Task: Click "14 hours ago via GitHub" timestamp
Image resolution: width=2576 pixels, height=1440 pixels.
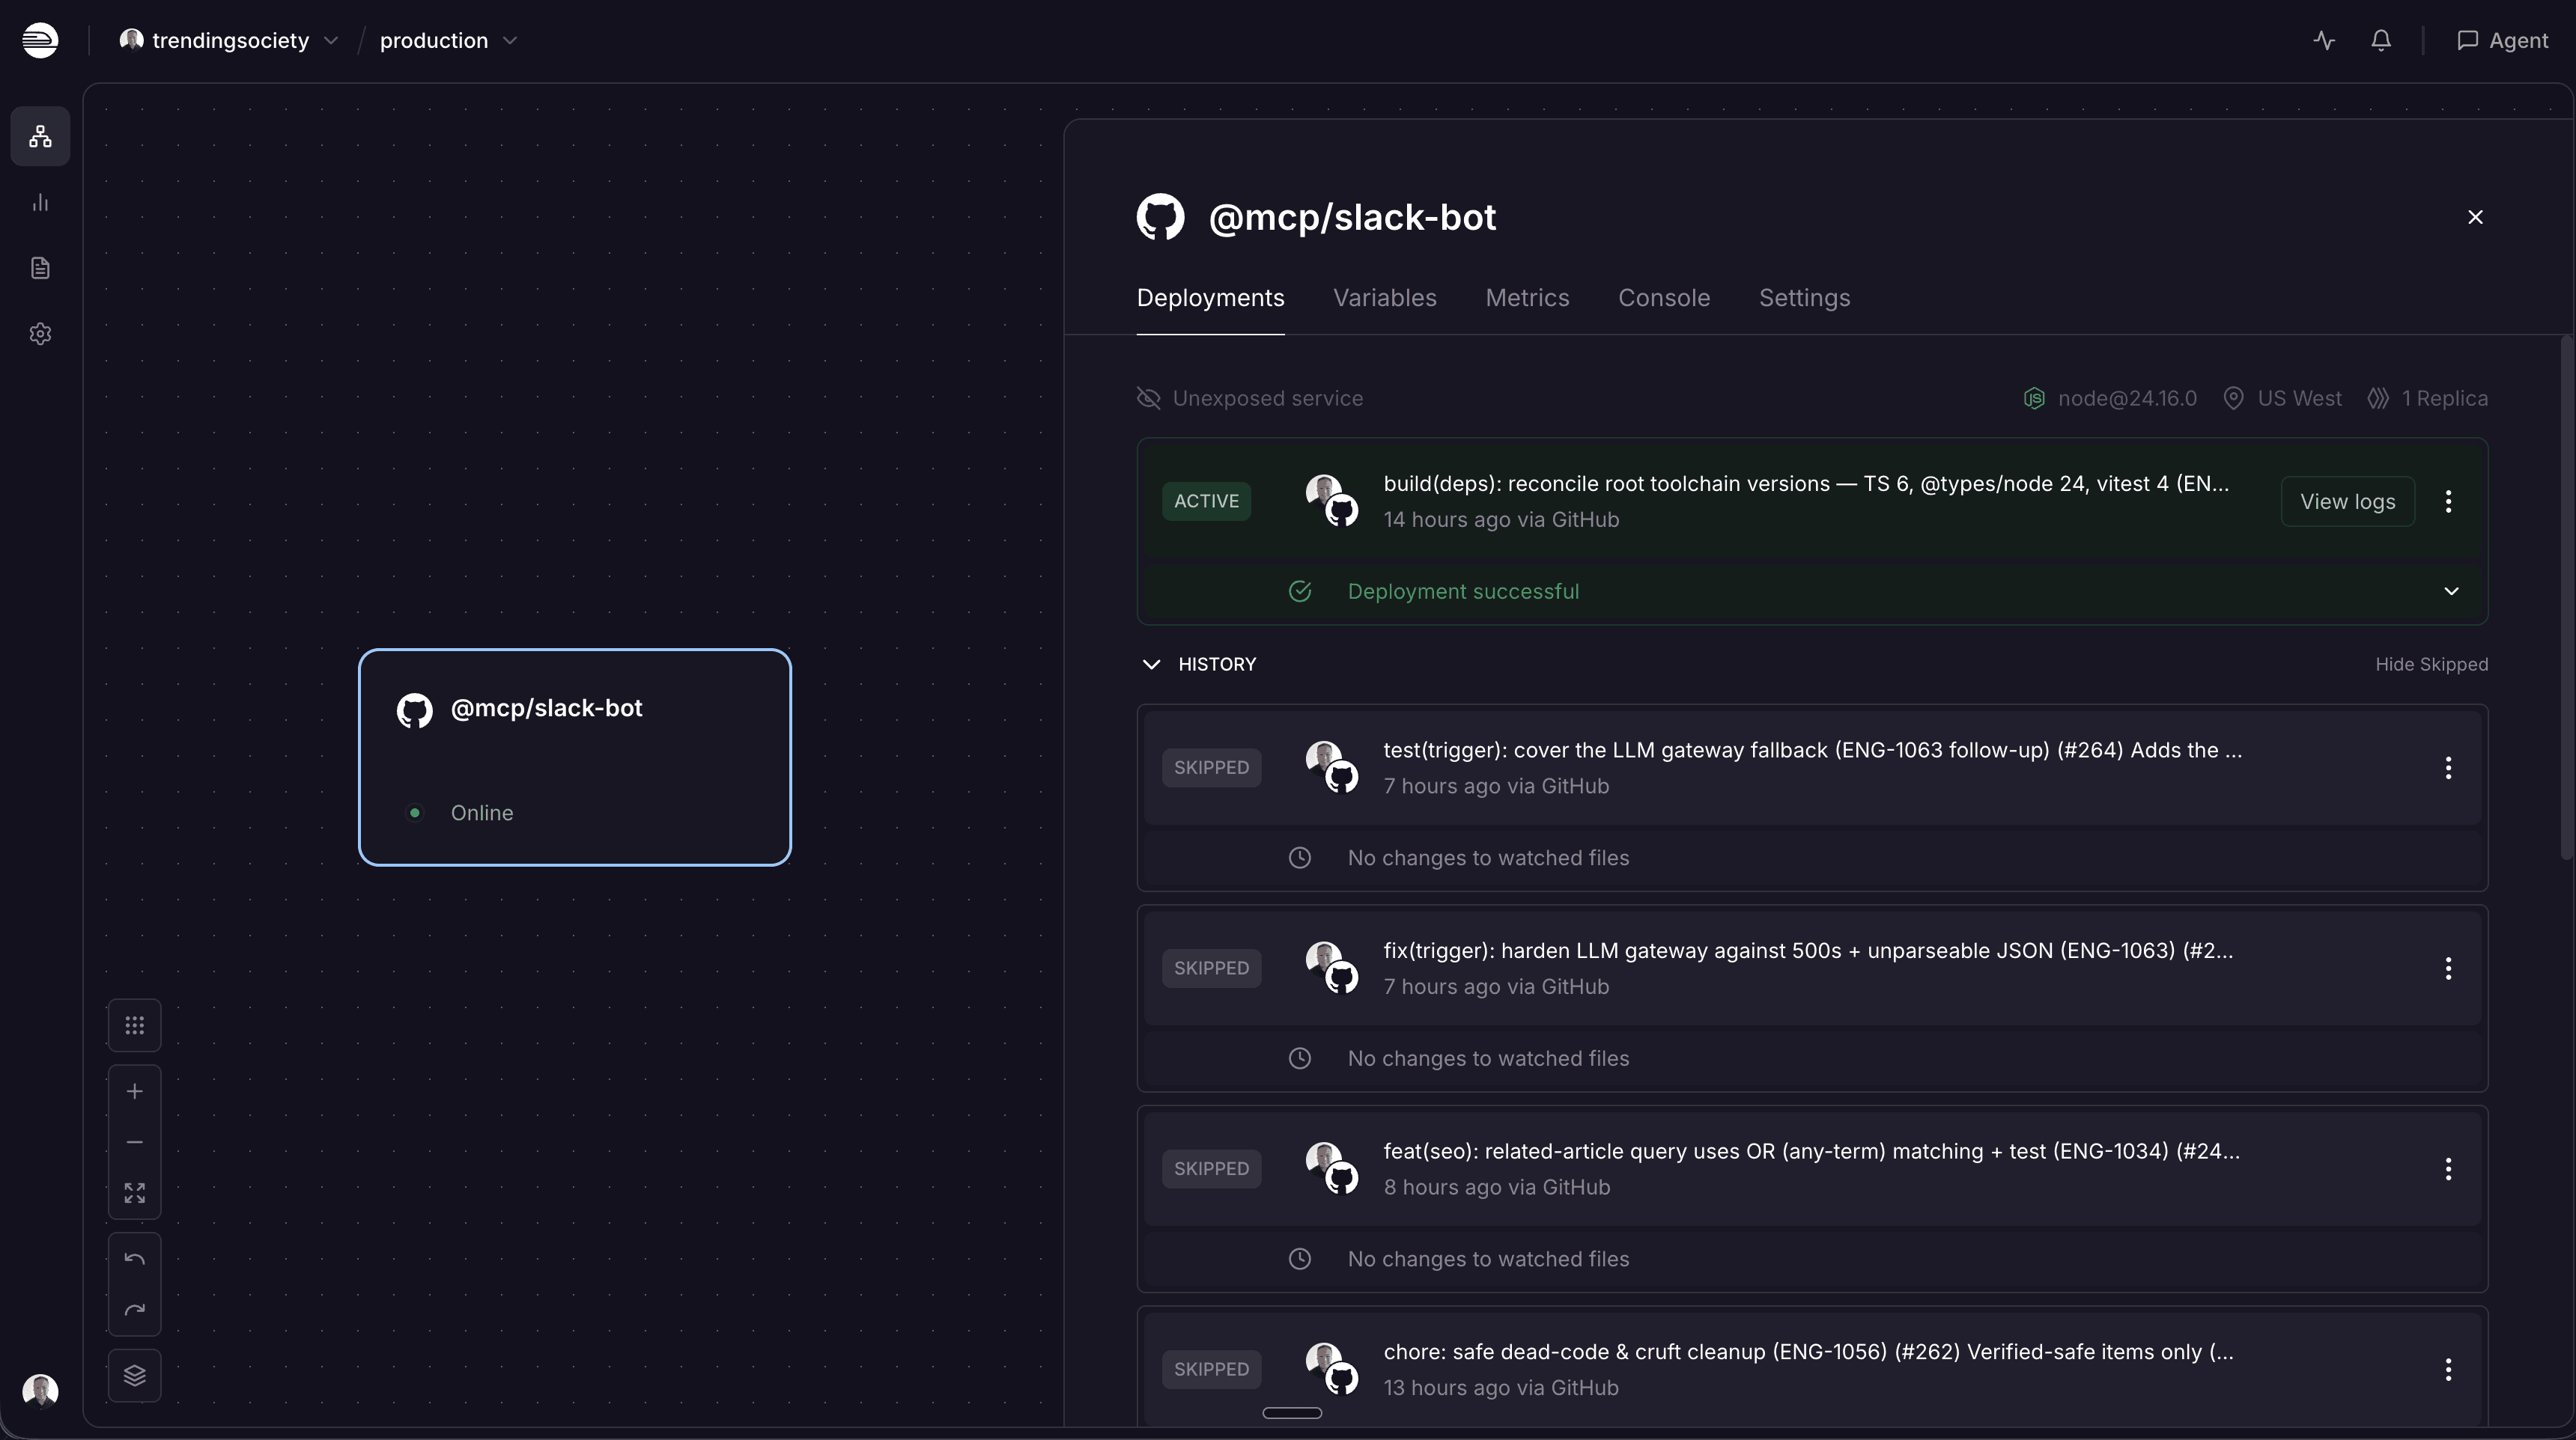Action: [x=1501, y=519]
